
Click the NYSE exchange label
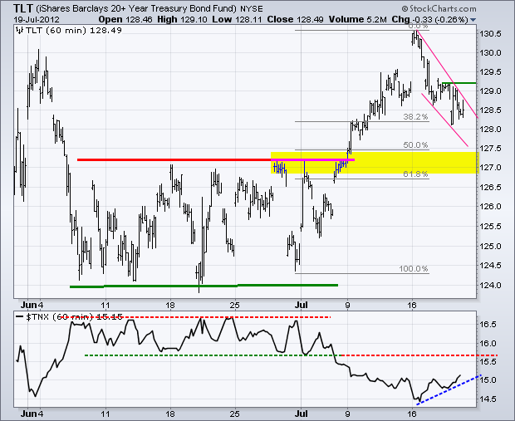tap(252, 8)
